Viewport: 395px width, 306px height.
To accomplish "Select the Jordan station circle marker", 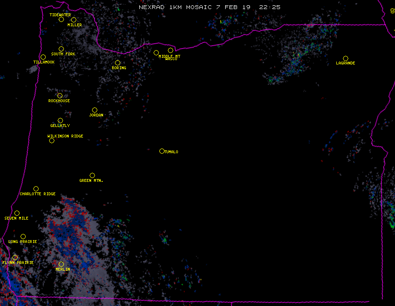I will (94, 110).
